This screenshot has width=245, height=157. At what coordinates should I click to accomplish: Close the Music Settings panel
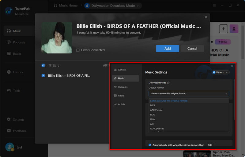point(232,66)
